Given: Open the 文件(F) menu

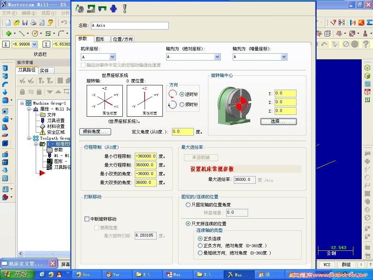Looking at the screenshot, I should (9, 13).
